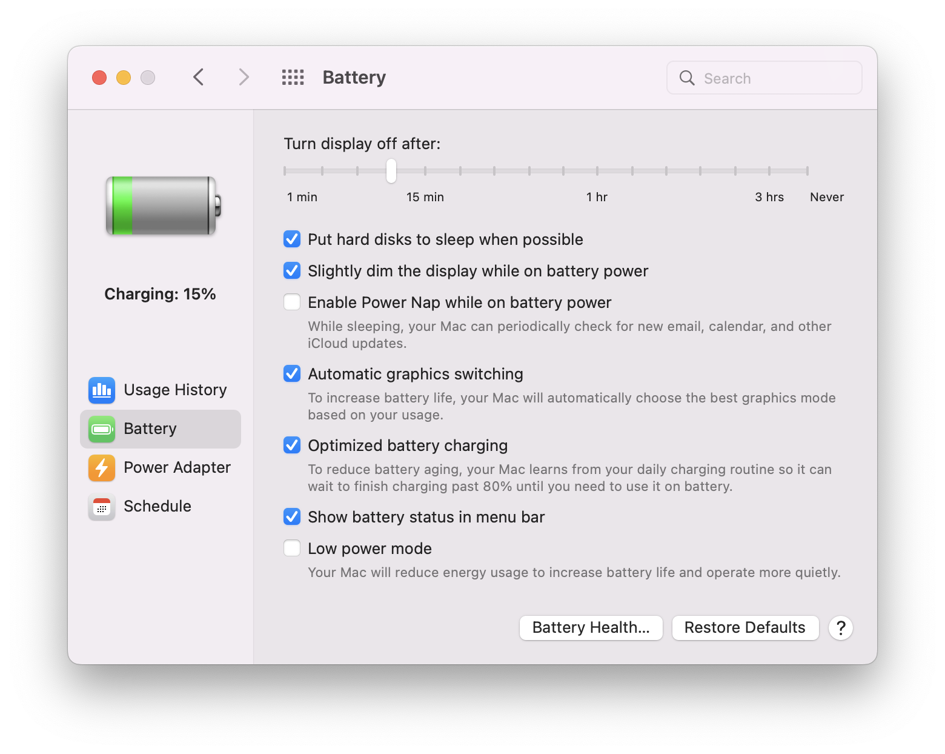Open help via the question mark icon
This screenshot has width=945, height=754.
(840, 628)
